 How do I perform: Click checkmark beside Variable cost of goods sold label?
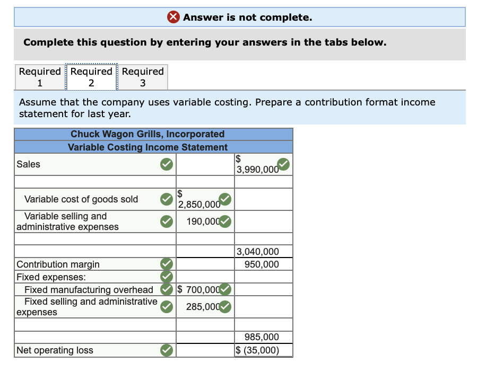coord(167,199)
